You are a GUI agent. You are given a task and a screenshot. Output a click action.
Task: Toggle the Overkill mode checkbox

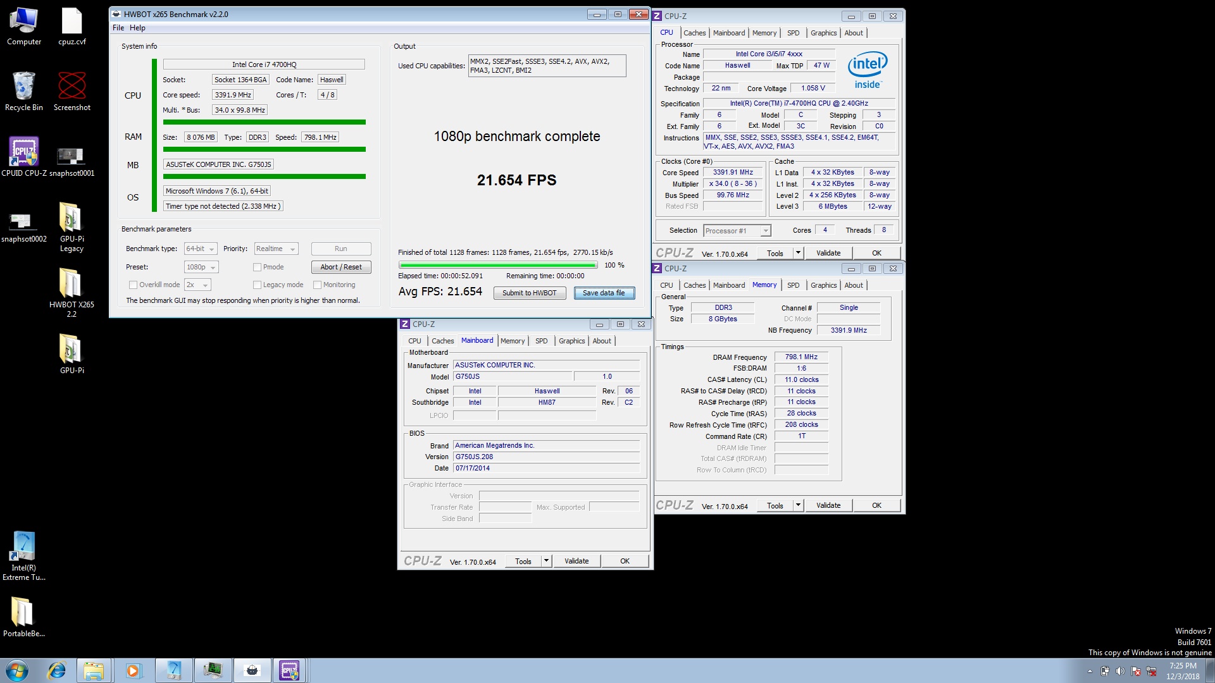(133, 285)
